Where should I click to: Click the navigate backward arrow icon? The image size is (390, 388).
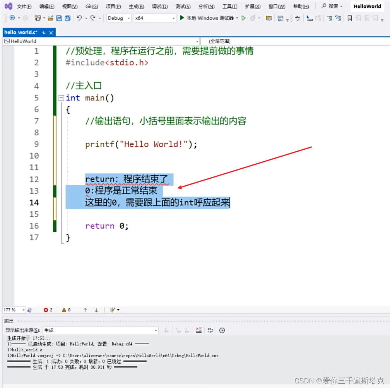point(11,18)
